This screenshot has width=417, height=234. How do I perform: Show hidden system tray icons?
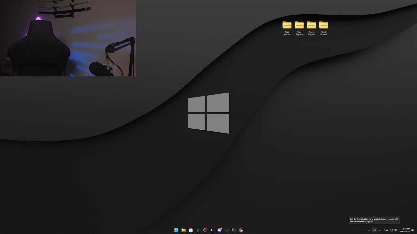(369, 230)
